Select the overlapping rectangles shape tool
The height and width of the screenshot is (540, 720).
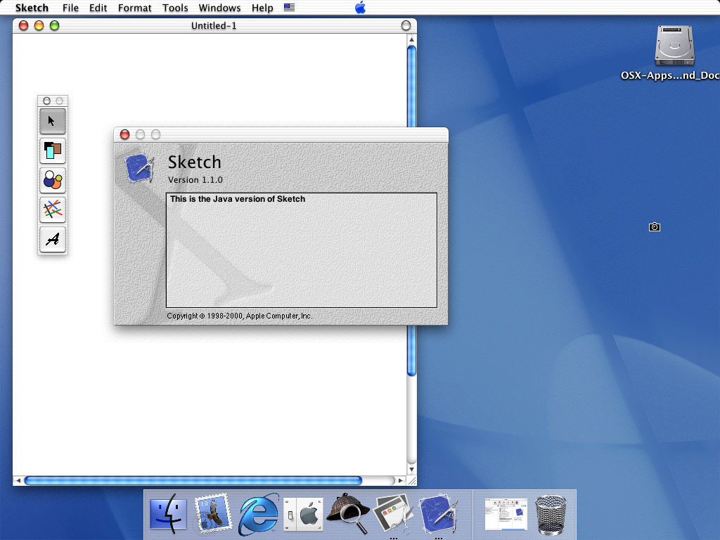[52, 150]
